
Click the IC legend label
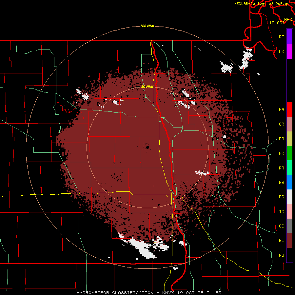(282, 211)
